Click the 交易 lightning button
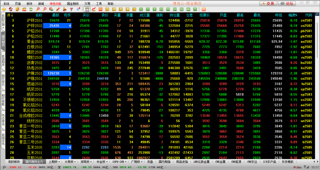Image resolution: width=320 pixels, height=170 pixels. pos(268,4)
